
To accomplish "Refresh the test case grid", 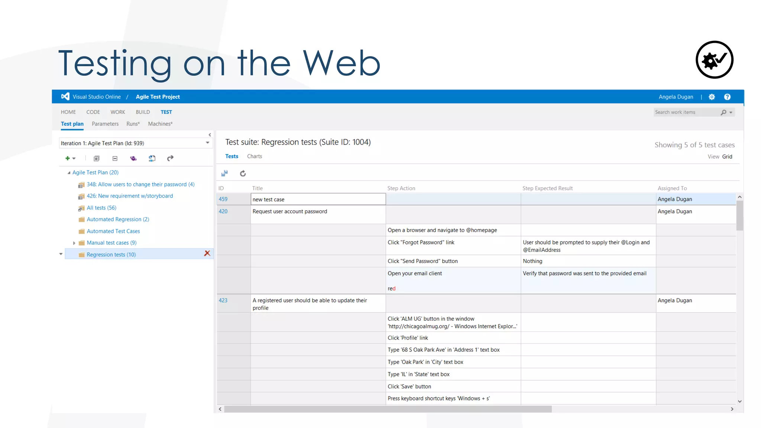I will tap(243, 174).
